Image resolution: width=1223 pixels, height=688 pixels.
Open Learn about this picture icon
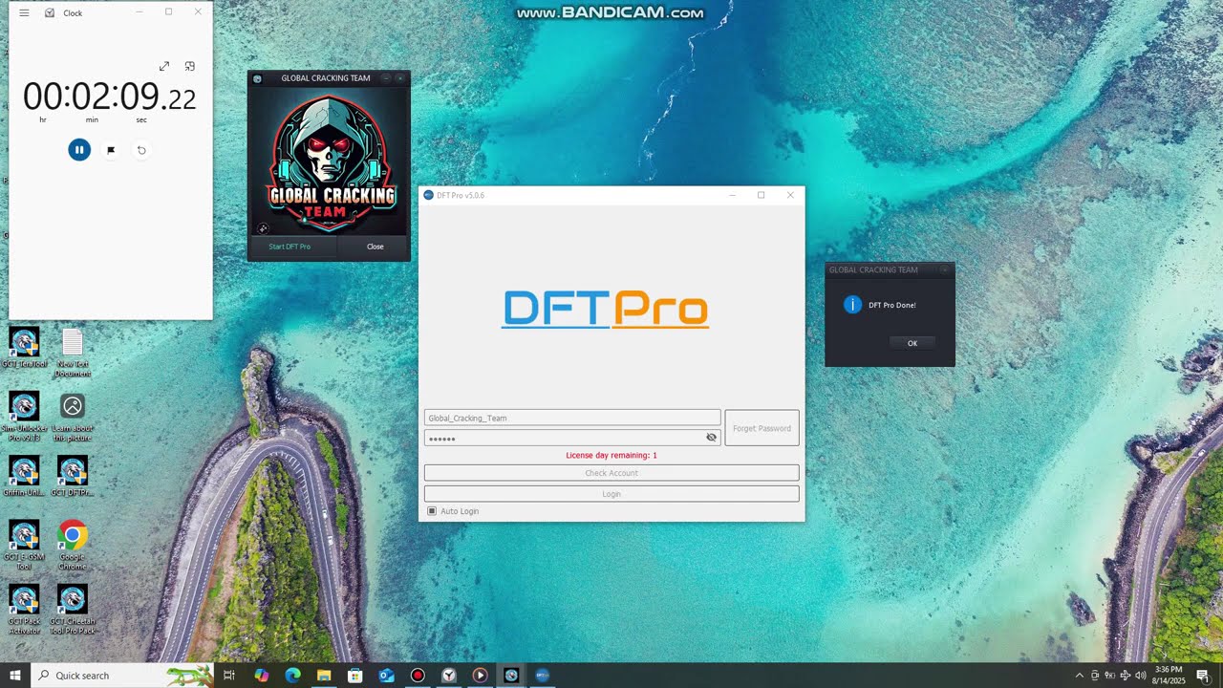[73, 416]
